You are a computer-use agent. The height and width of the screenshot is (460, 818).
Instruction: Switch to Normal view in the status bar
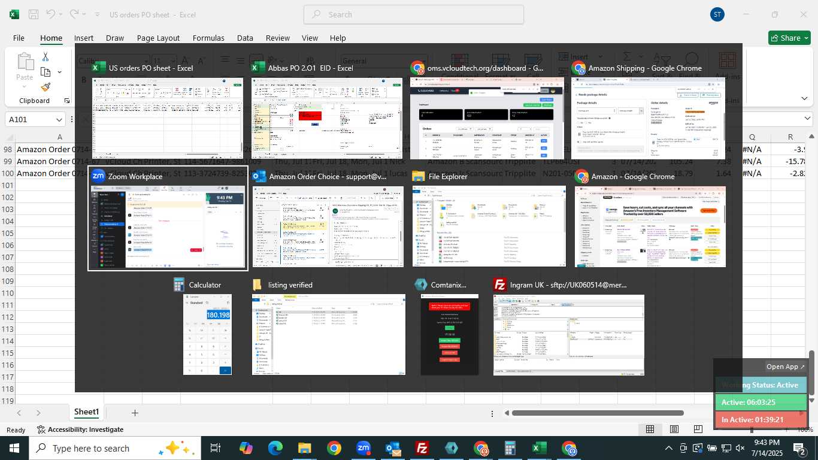650,429
